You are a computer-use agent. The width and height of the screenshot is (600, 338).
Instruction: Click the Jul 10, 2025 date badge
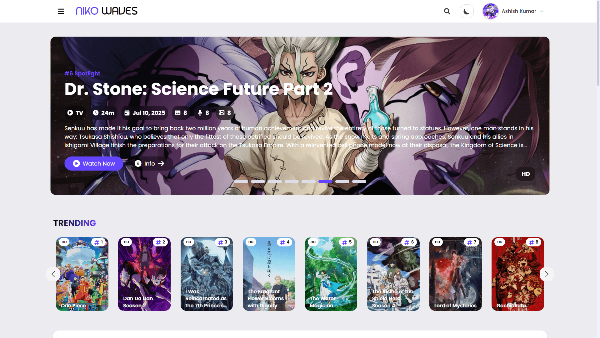145,113
